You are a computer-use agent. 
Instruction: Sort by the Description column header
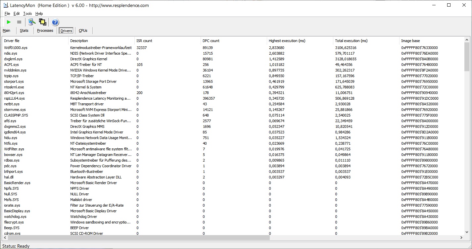tap(102, 41)
